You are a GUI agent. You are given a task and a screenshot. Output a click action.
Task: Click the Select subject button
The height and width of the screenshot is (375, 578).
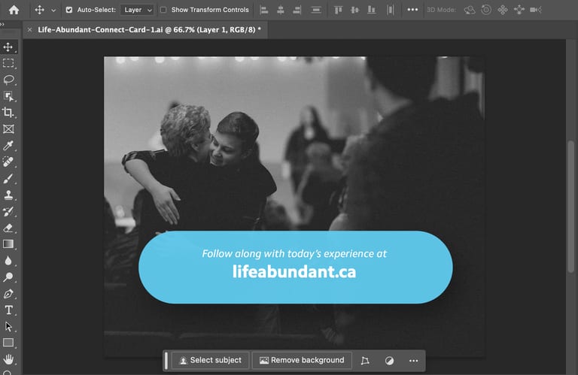tap(211, 360)
